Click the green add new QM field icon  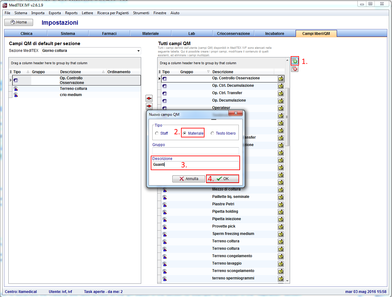295,61
